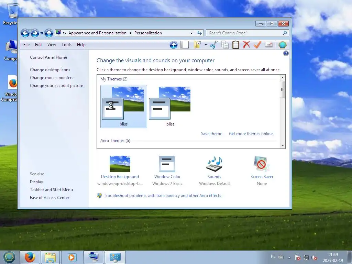This screenshot has height=264, width=352.
Task: Toggle the navigation pane toolbar icon
Action: click(x=185, y=45)
